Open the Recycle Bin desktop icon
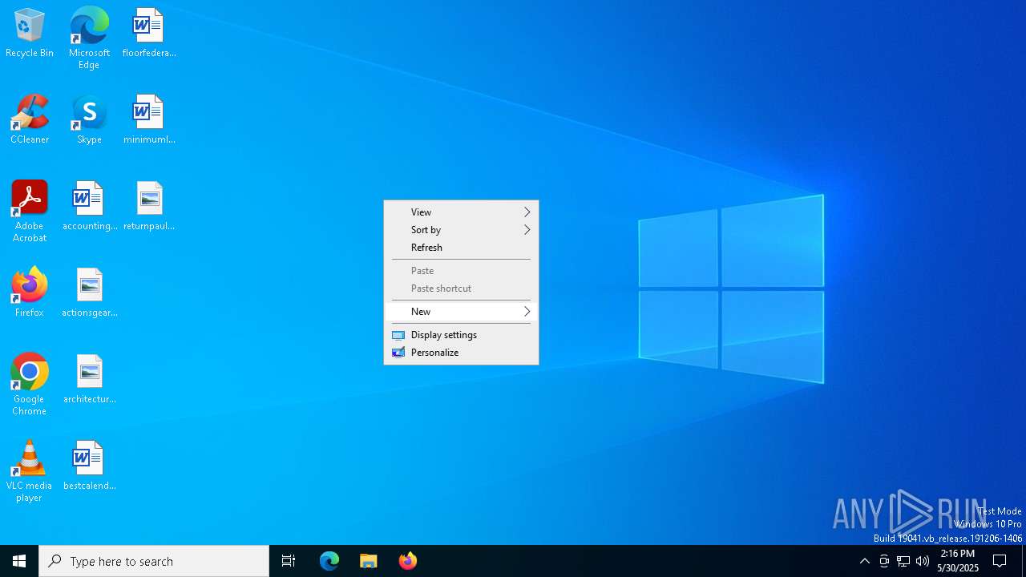The height and width of the screenshot is (577, 1026). point(30,34)
